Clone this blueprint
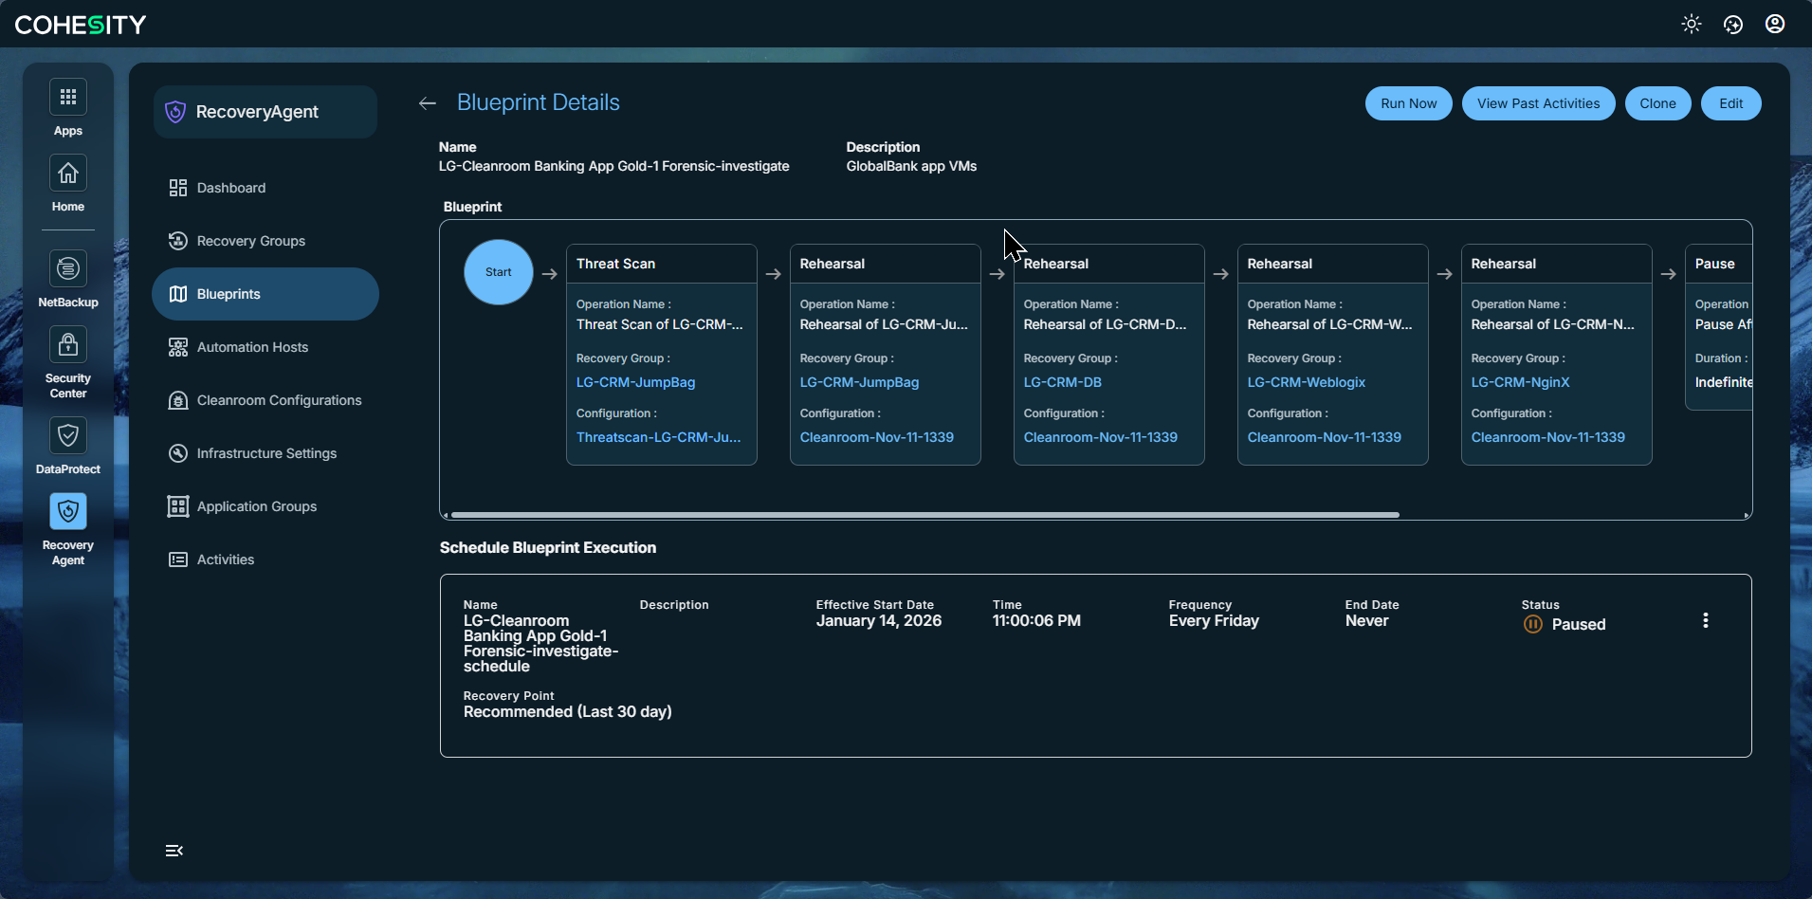The width and height of the screenshot is (1812, 899). pyautogui.click(x=1657, y=103)
